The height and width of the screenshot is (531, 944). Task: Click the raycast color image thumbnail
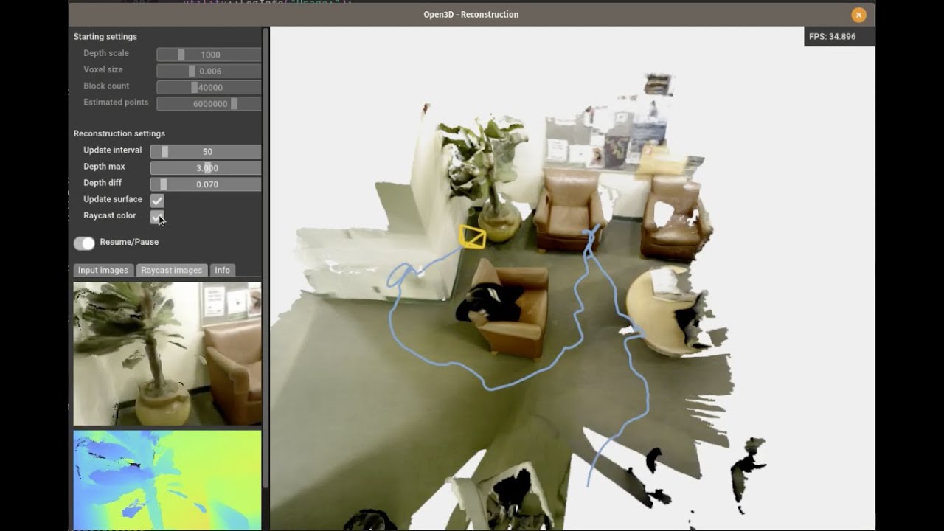point(167,354)
